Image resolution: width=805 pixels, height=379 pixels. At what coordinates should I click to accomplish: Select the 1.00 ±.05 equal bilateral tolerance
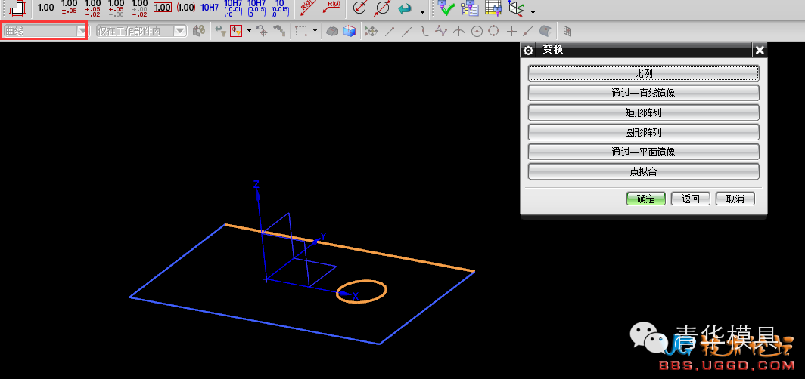pos(70,7)
